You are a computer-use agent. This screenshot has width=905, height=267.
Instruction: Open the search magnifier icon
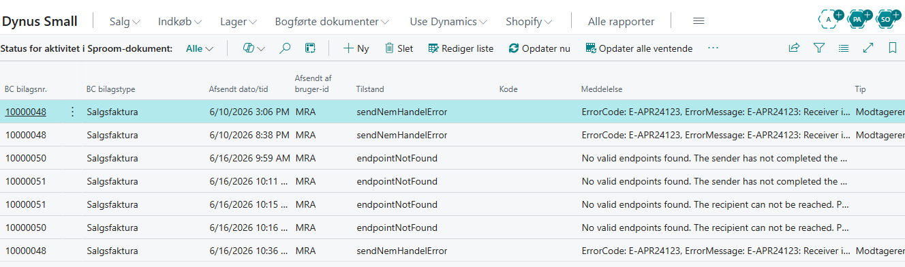click(286, 48)
